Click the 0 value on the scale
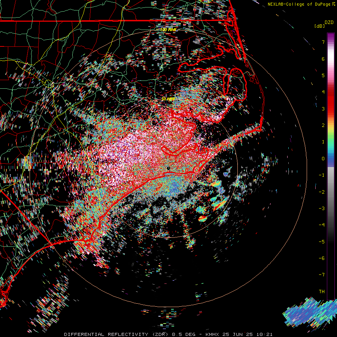 (323, 159)
